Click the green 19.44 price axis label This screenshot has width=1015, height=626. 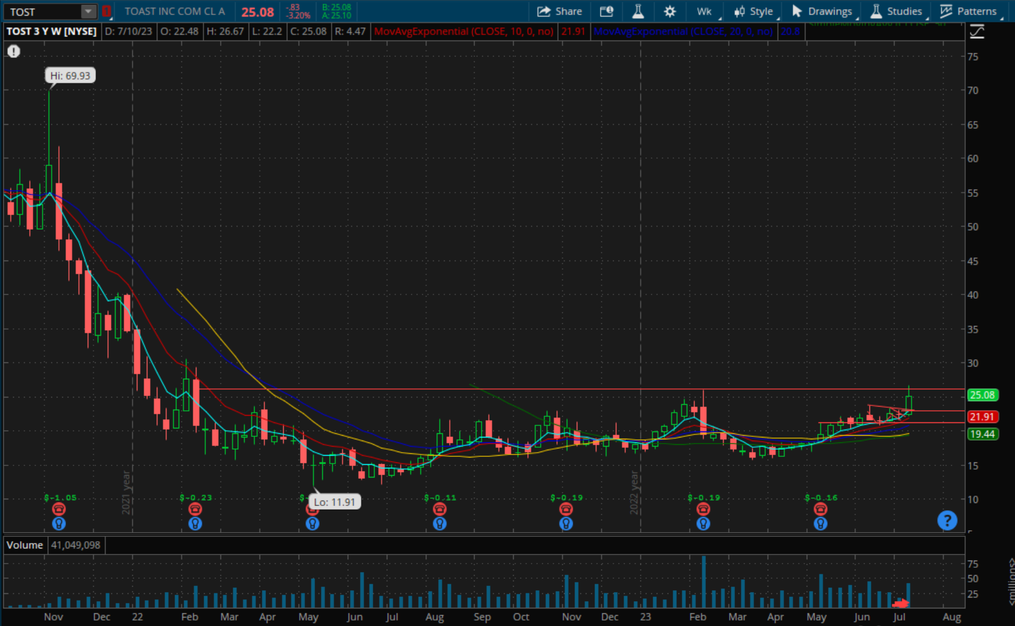click(982, 434)
